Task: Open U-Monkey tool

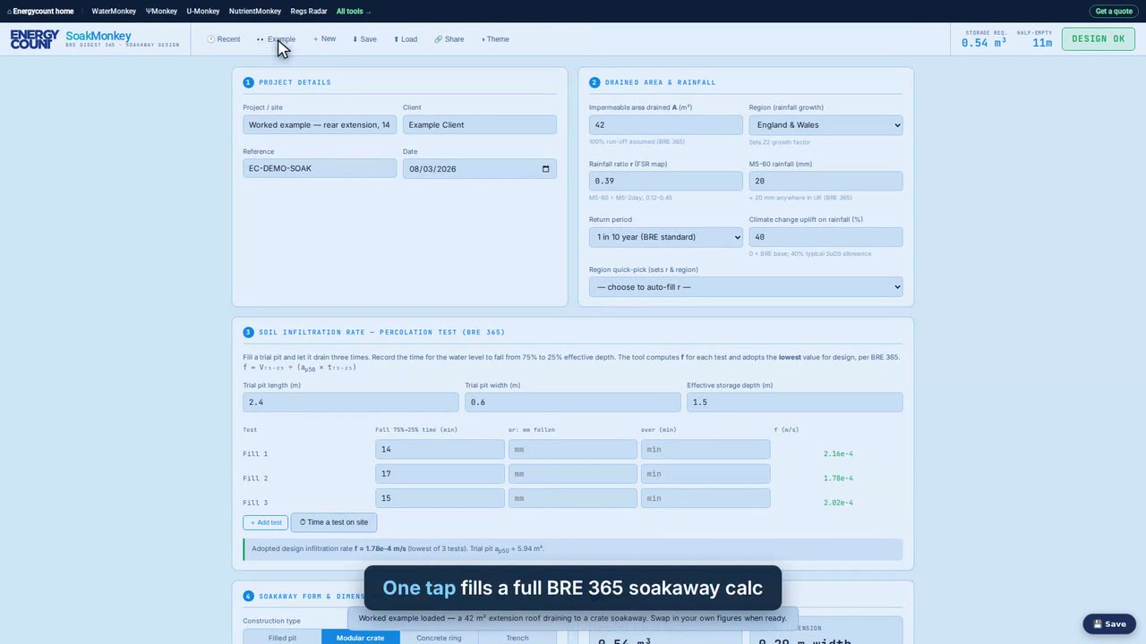Action: coord(203,12)
